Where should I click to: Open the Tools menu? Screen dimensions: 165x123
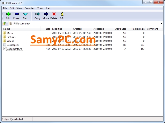click(x=40, y=8)
